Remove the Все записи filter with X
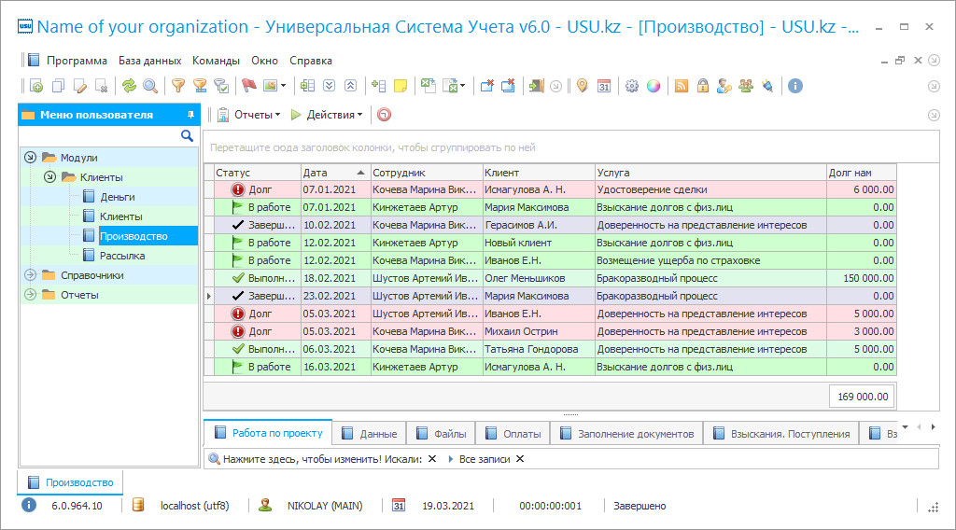 click(x=520, y=459)
